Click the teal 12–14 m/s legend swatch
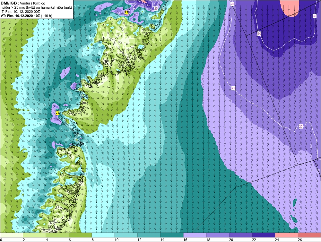 [x=149, y=235]
